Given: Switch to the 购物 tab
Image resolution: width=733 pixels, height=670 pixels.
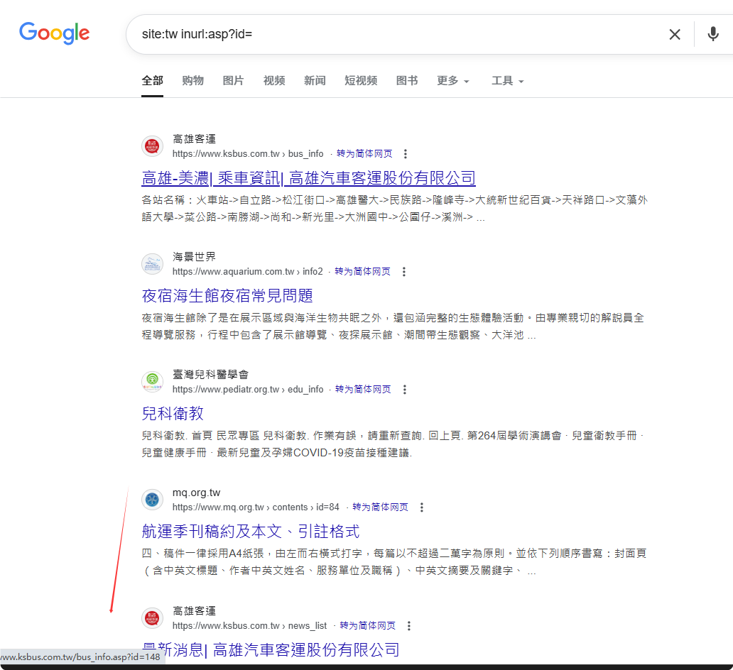Looking at the screenshot, I should click(x=193, y=81).
